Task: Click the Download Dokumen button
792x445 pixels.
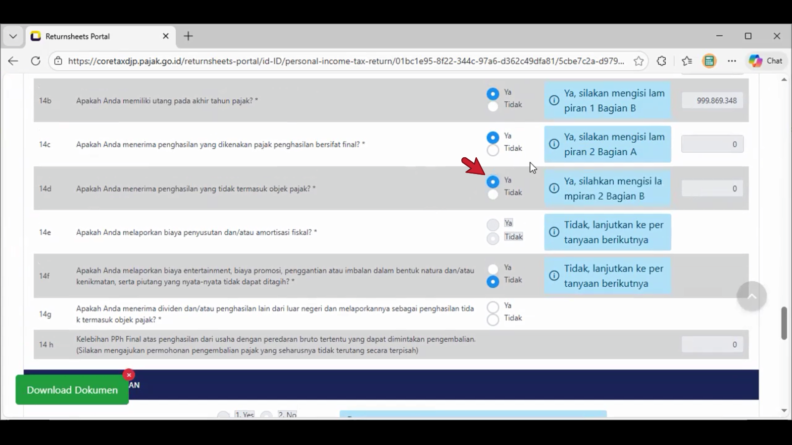Action: [72, 390]
